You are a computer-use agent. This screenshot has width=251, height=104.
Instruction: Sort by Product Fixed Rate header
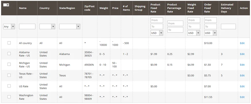pos(156,8)
